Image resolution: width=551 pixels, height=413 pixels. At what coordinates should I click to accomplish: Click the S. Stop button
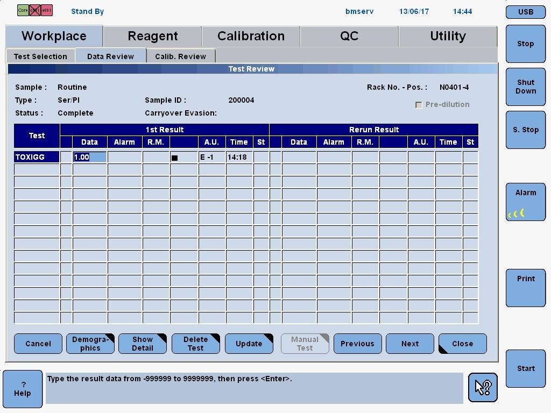tap(526, 130)
